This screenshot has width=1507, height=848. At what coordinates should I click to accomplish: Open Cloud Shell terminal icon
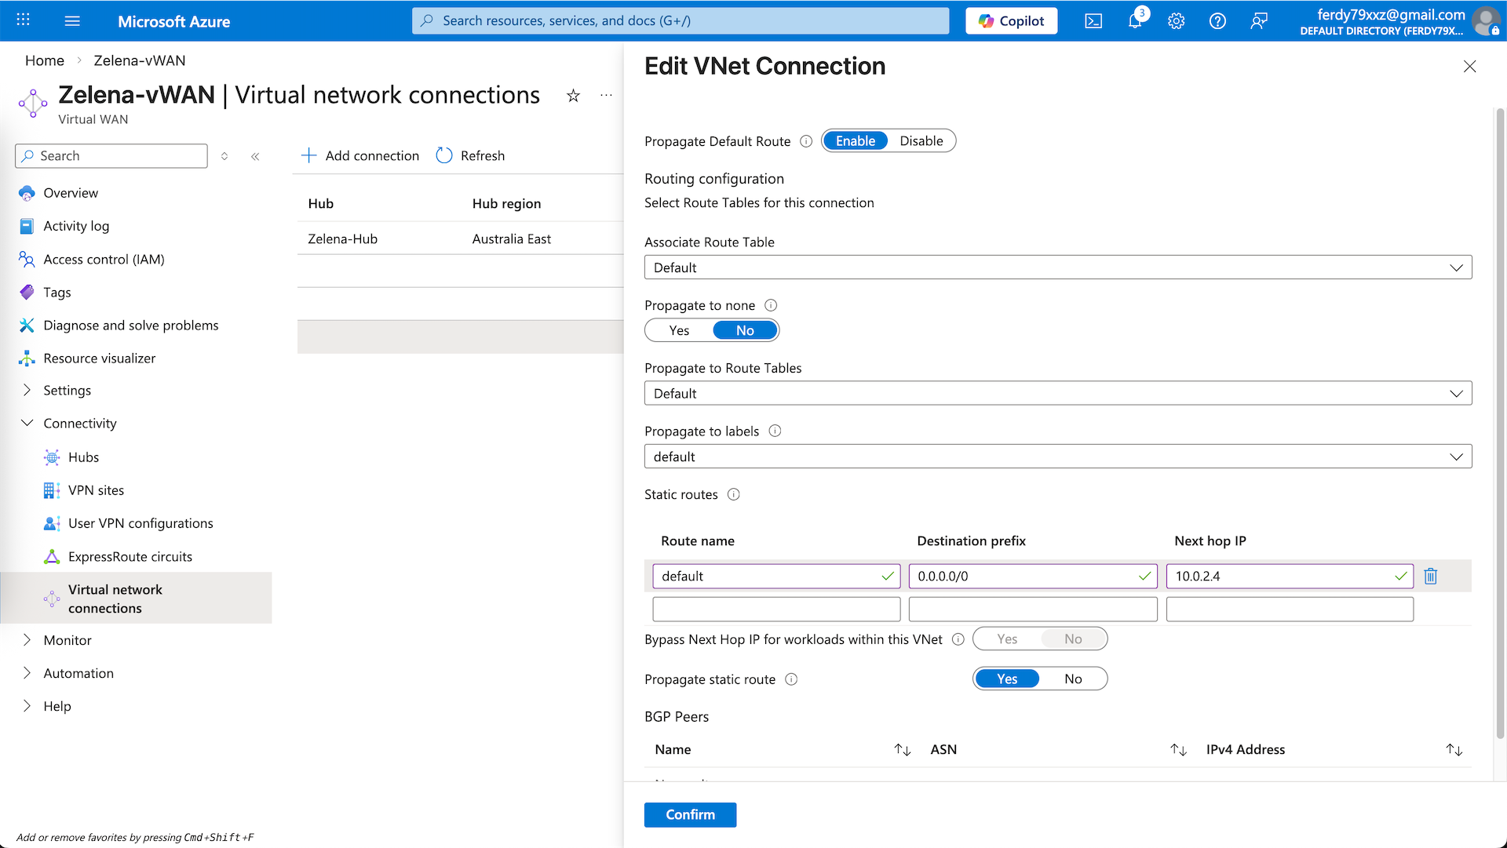coord(1093,21)
